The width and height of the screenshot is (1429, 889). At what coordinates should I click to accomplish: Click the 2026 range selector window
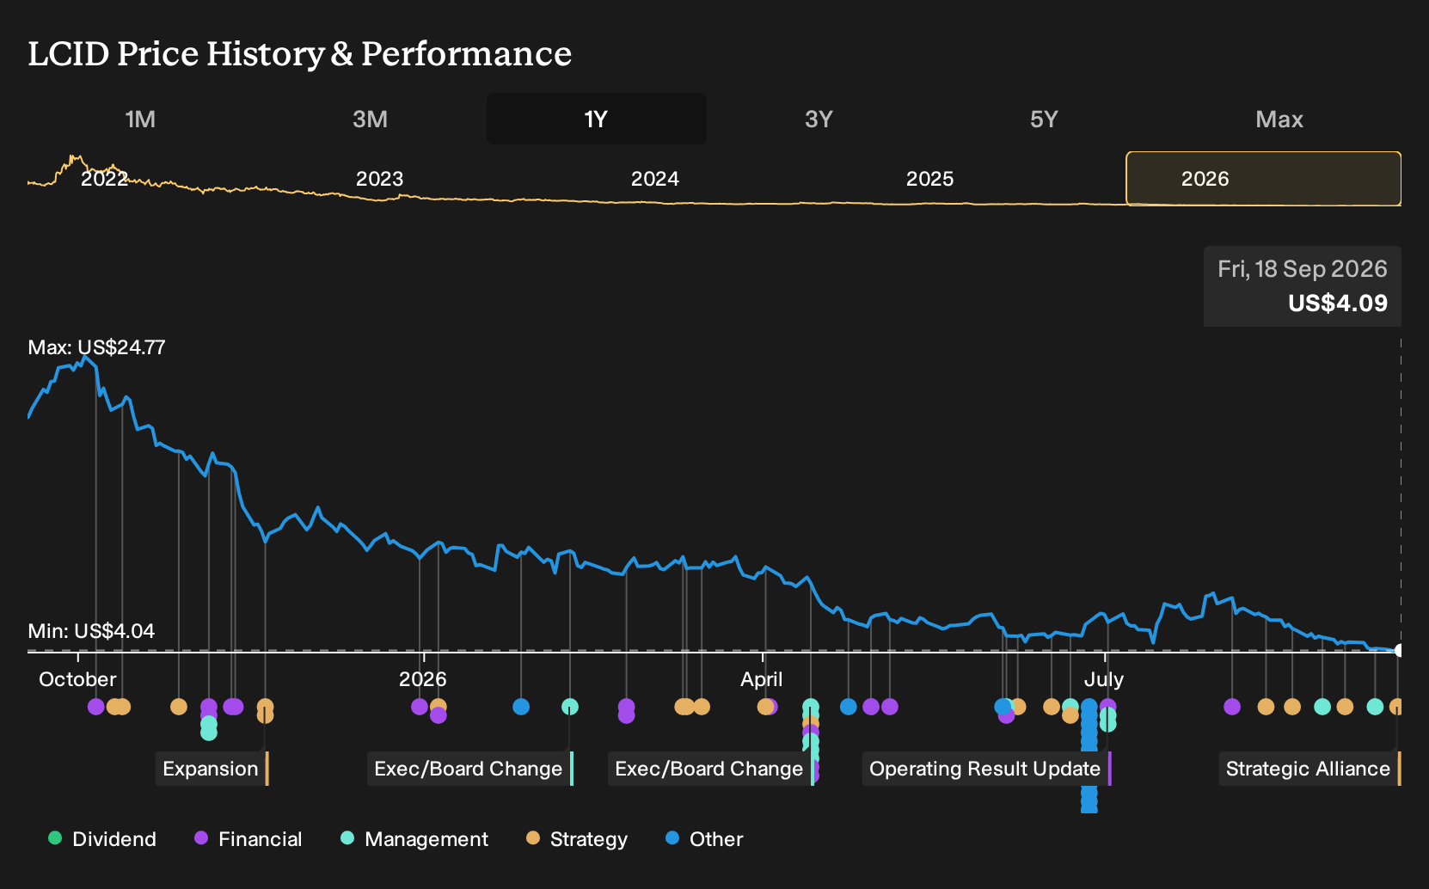1264,179
